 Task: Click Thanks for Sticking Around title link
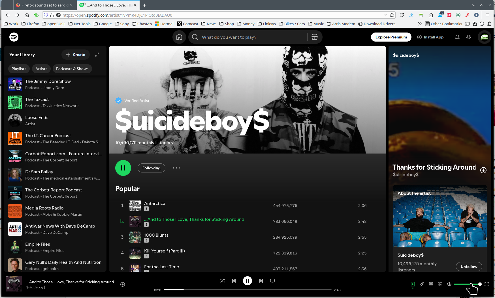[434, 167]
